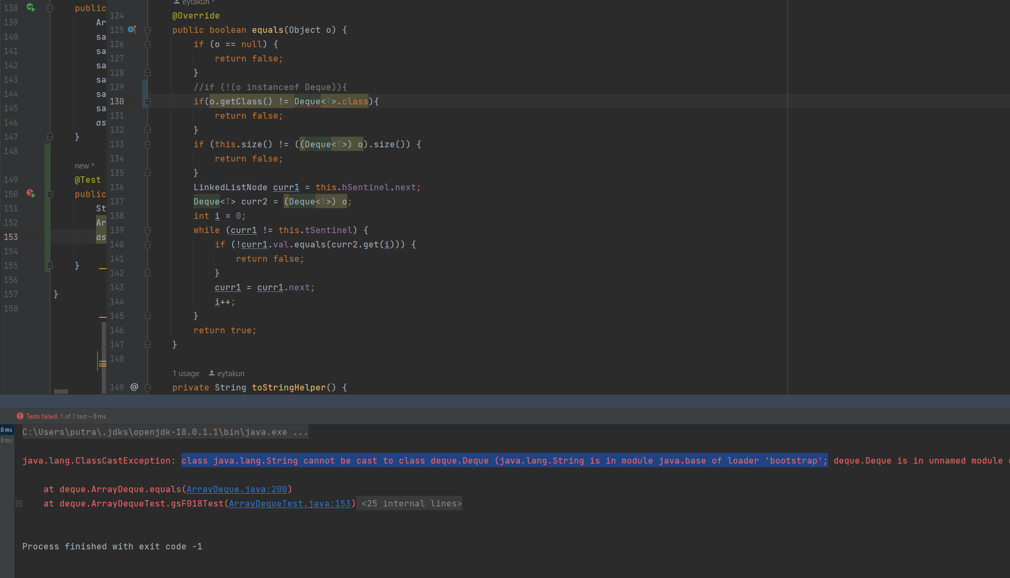Viewport: 1010px width, 578px height.
Task: Expand stack trace with plus icon
Action: pos(19,503)
